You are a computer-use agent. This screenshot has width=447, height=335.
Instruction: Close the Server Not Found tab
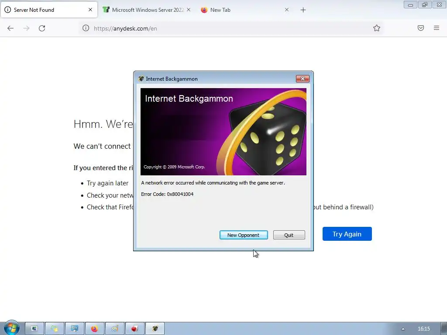(x=90, y=10)
